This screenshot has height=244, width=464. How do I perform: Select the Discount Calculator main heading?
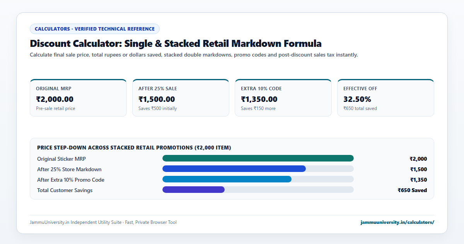tap(176, 43)
